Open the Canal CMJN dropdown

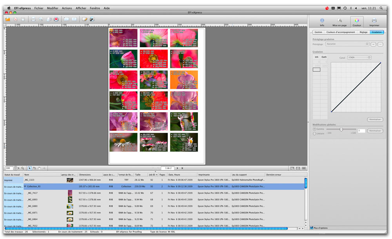tap(359, 57)
